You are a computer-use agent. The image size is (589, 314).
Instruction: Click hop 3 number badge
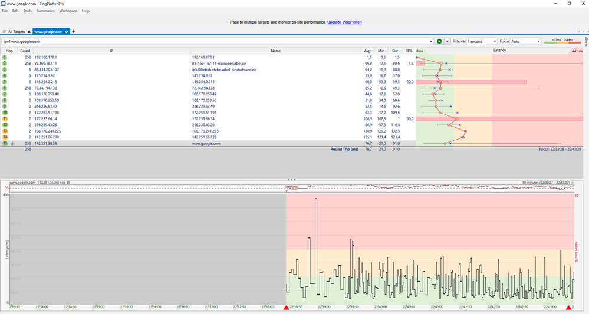(5, 70)
